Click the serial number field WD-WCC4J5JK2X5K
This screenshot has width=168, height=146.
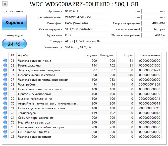coord(86,17)
